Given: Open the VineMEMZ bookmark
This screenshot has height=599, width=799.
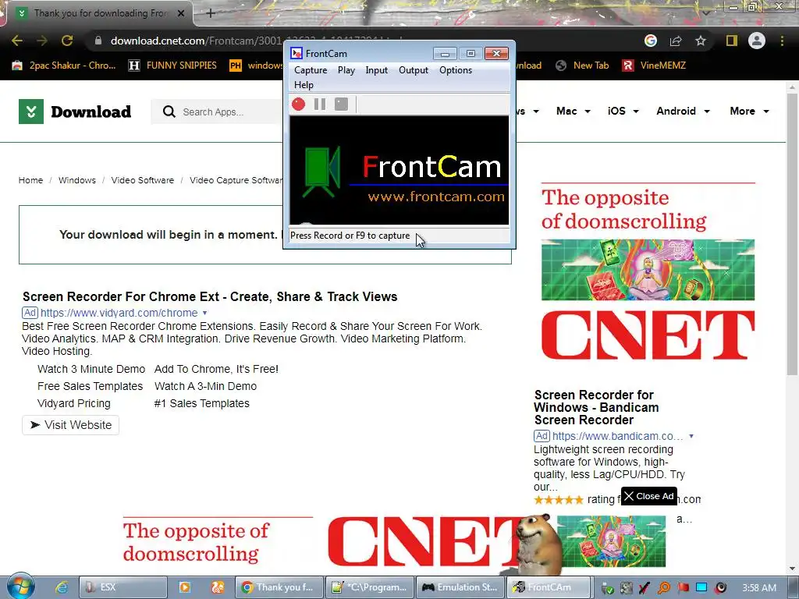Looking at the screenshot, I should click(x=654, y=66).
